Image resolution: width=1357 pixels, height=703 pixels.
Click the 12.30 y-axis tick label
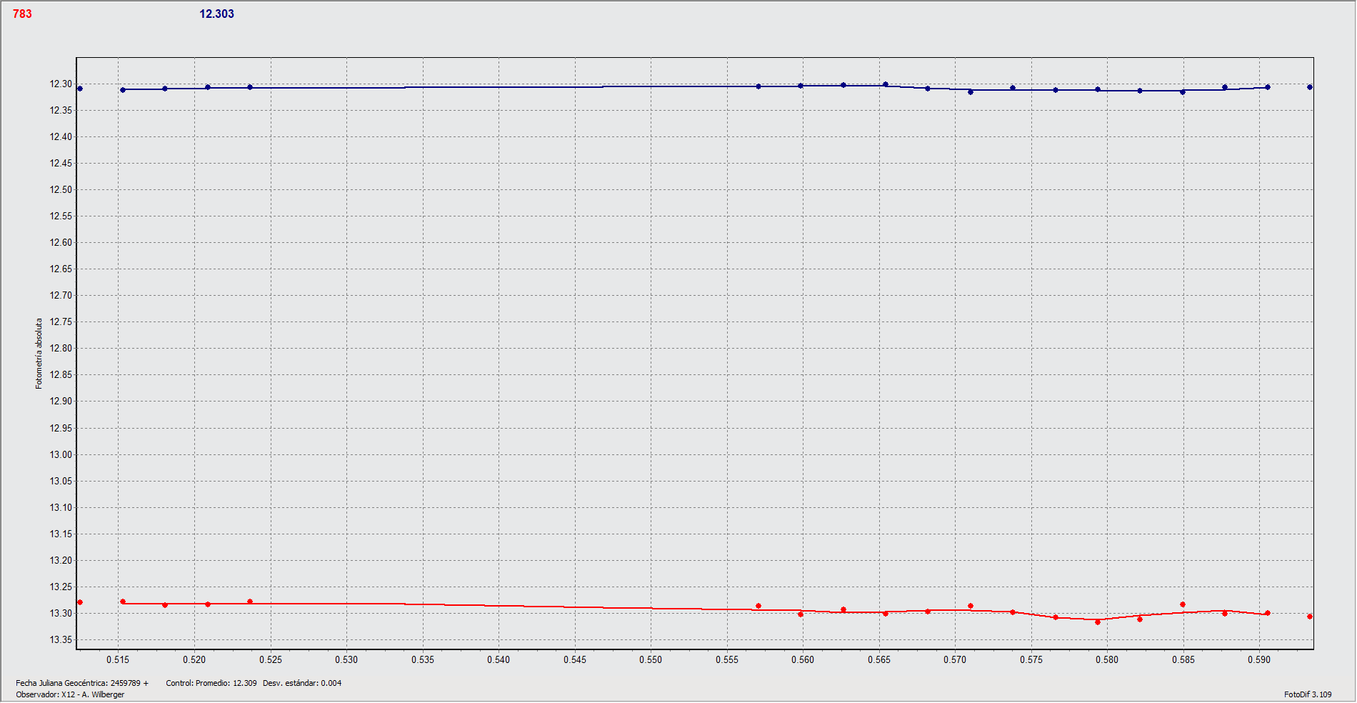pos(61,84)
